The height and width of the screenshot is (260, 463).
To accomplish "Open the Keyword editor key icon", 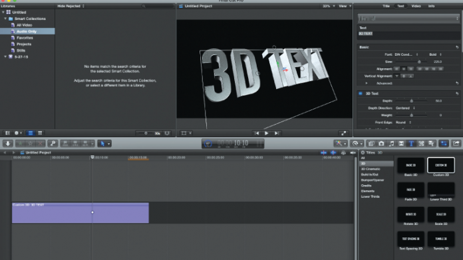I will [x=53, y=143].
